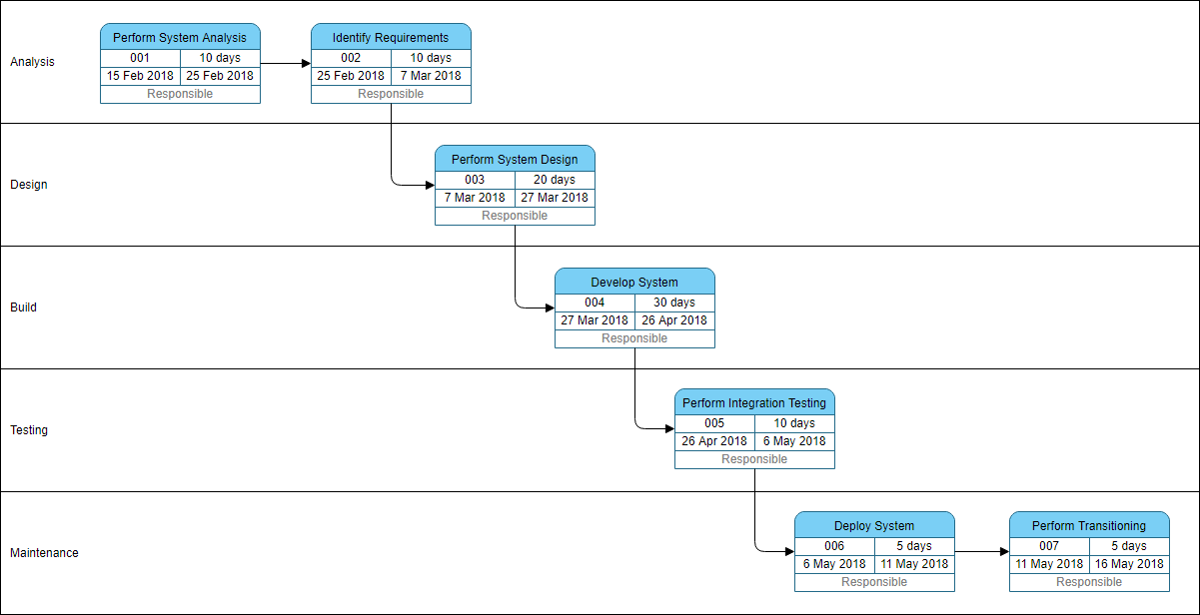The image size is (1200, 615).
Task: Select connector from System Analysis to Identify Requirements
Action: click(x=286, y=64)
